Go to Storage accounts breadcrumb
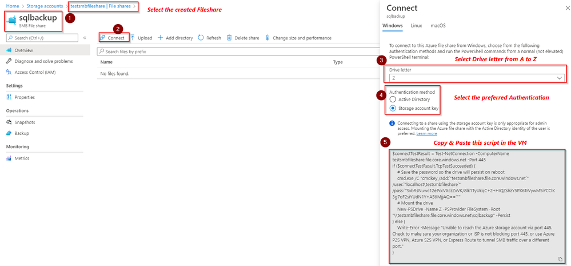The image size is (571, 266). point(45,6)
